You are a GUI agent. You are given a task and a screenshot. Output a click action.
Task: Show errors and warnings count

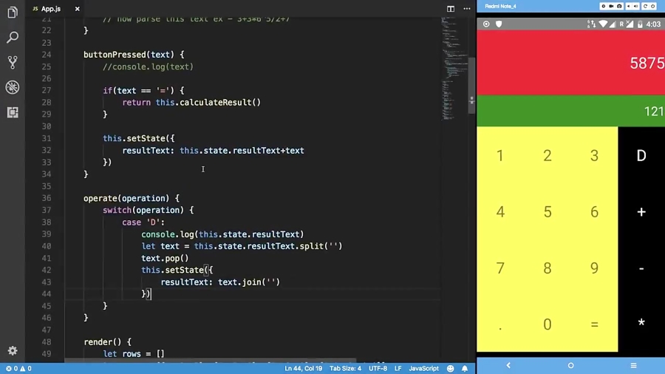(x=18, y=369)
